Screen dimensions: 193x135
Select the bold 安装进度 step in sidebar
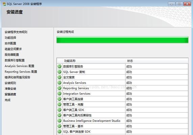(10, 94)
